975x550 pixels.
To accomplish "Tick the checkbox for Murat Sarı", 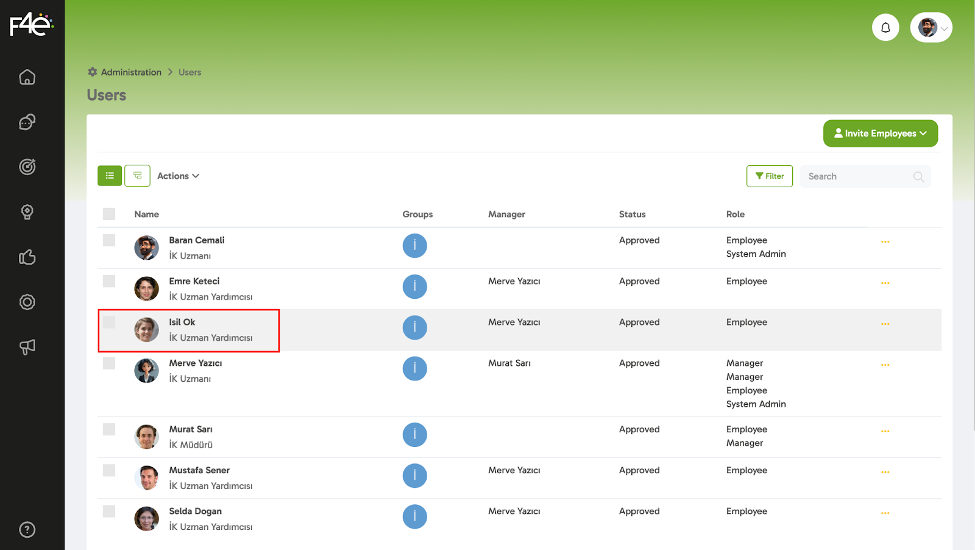I will tap(109, 429).
